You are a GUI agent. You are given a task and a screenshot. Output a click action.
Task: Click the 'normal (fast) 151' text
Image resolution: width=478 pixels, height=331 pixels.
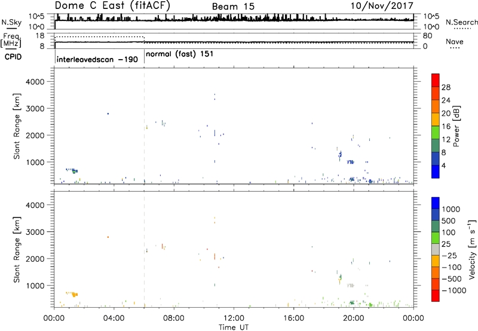180,54
